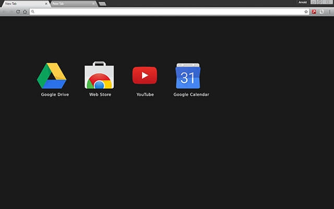
Task: Open the Chrome three-dot menu
Action: (329, 11)
